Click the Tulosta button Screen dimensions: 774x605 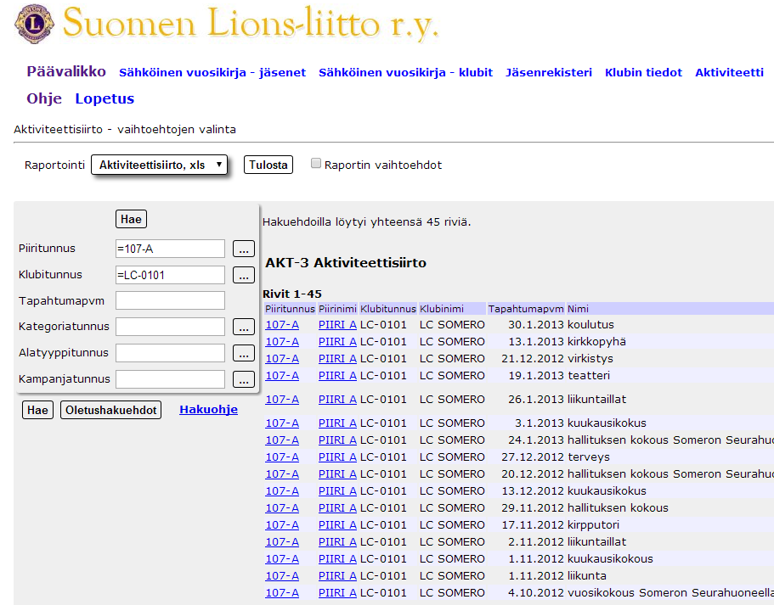point(268,165)
